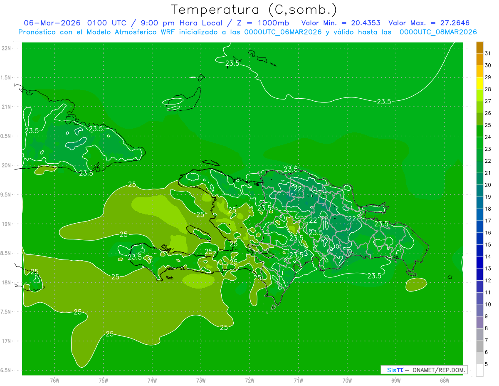Click the 18N latitude axis label

[x=6, y=282]
